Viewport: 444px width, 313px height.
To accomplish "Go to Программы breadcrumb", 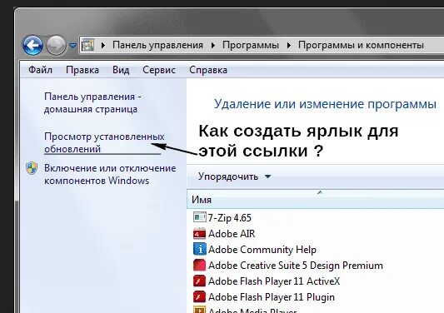I will click(x=251, y=45).
